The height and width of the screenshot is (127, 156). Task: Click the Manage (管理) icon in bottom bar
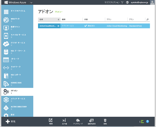[51, 120]
